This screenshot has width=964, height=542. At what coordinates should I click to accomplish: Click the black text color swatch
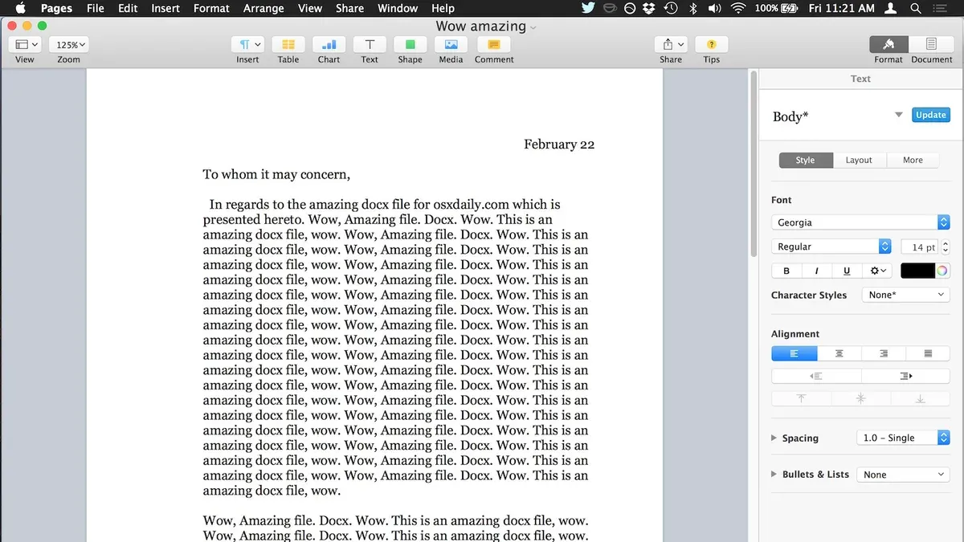click(917, 271)
